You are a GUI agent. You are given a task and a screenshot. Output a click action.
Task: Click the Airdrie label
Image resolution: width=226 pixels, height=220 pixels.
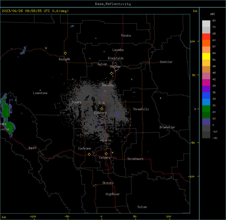(x=106, y=140)
